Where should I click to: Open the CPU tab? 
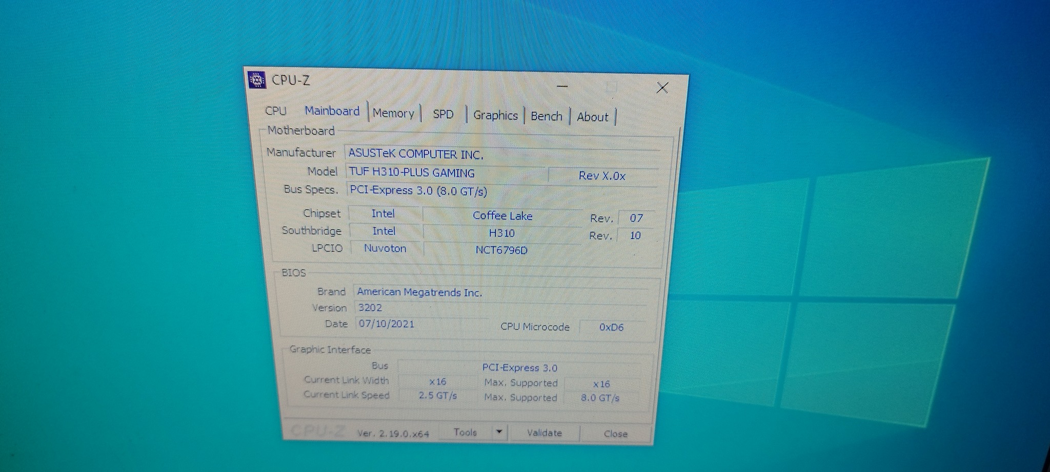276,111
